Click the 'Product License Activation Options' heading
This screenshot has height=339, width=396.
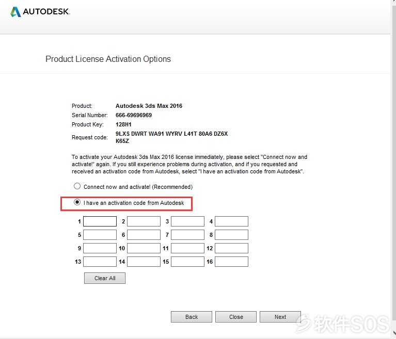click(108, 59)
